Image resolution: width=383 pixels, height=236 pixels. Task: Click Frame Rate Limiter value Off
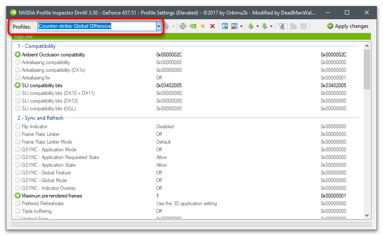(x=159, y=134)
